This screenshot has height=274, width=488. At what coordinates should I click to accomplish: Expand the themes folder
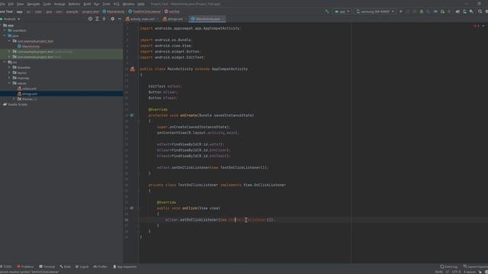tap(14, 99)
